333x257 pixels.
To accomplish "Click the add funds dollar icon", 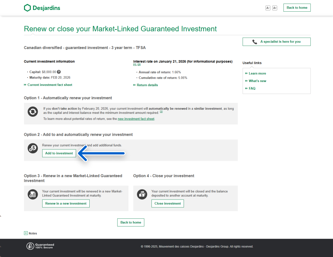I will pyautogui.click(x=33, y=148).
